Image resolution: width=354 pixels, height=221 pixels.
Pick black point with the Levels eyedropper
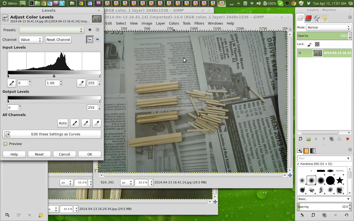coord(11,83)
